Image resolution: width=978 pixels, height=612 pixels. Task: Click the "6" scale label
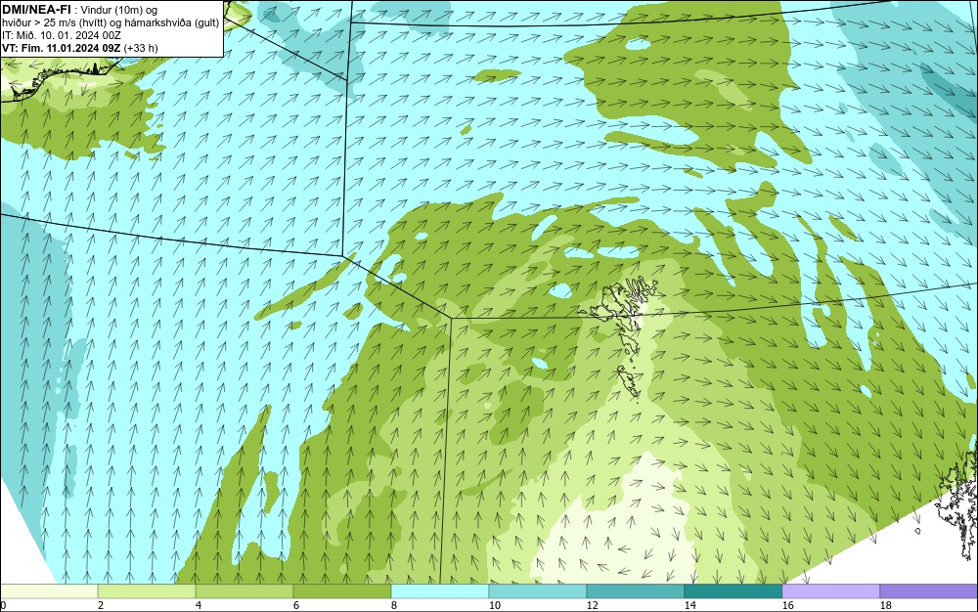point(296,605)
